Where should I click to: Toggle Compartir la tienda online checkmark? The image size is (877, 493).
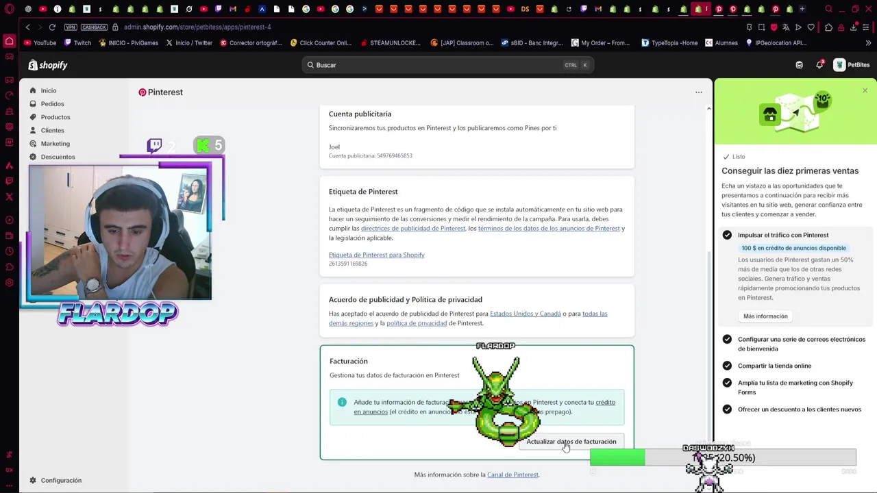click(727, 366)
